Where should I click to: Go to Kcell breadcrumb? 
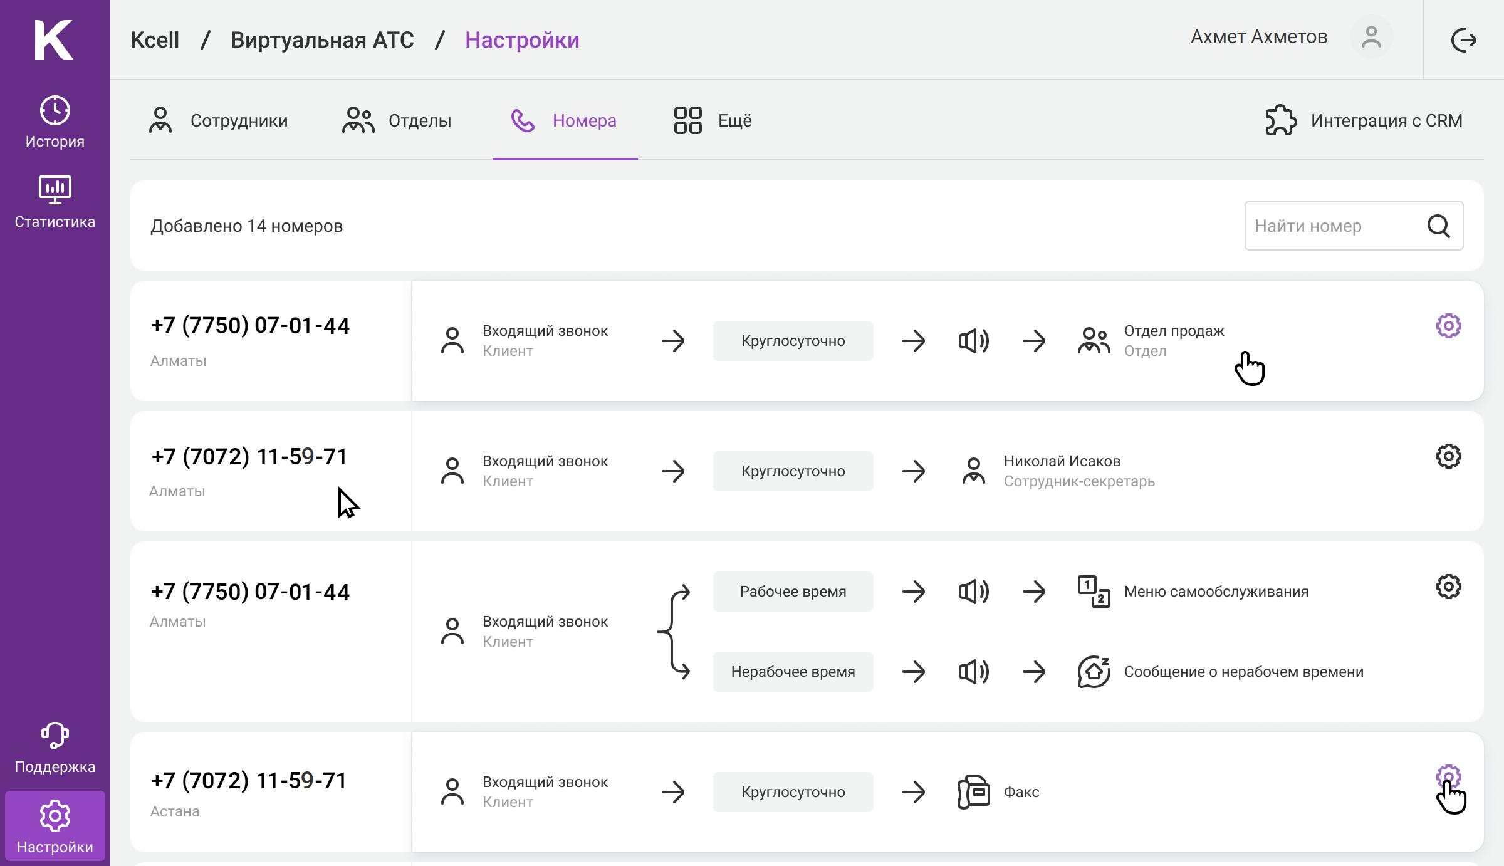[155, 40]
